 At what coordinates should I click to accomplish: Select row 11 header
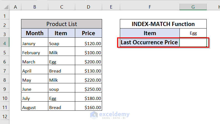[x=5, y=107]
